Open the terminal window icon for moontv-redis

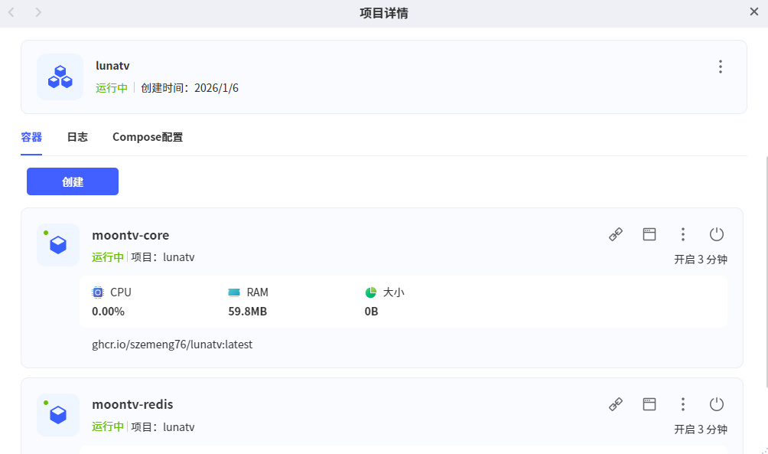649,404
